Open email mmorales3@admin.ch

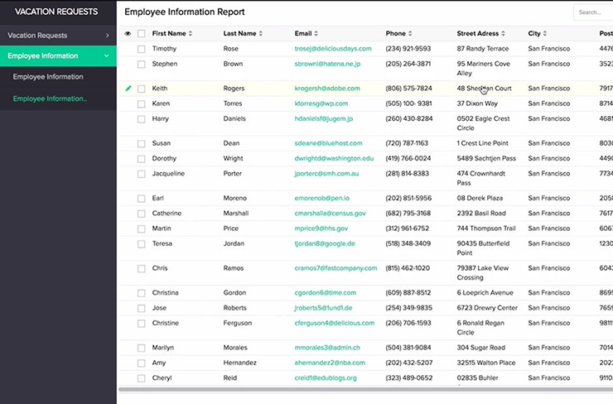coord(327,349)
